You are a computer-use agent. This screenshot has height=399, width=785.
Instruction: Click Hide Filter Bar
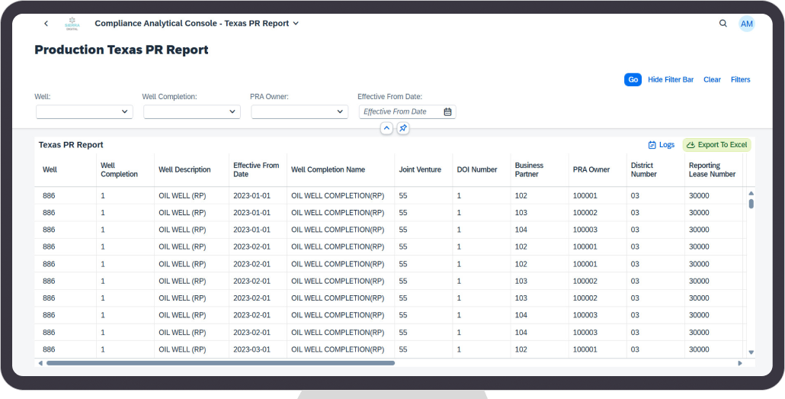click(x=671, y=79)
